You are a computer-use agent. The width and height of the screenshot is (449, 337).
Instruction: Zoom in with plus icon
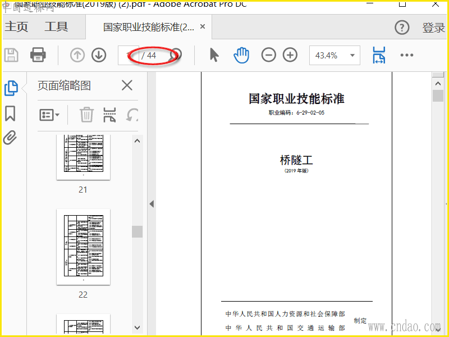(x=290, y=55)
